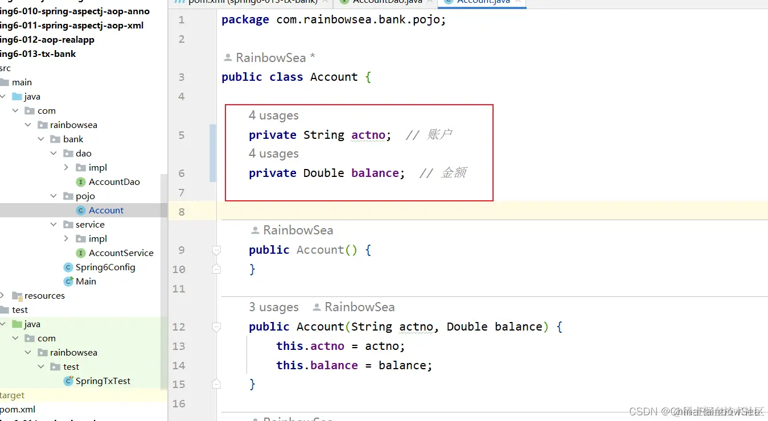Click the 4 usages hint above actno
The height and width of the screenshot is (421, 768).
point(274,115)
